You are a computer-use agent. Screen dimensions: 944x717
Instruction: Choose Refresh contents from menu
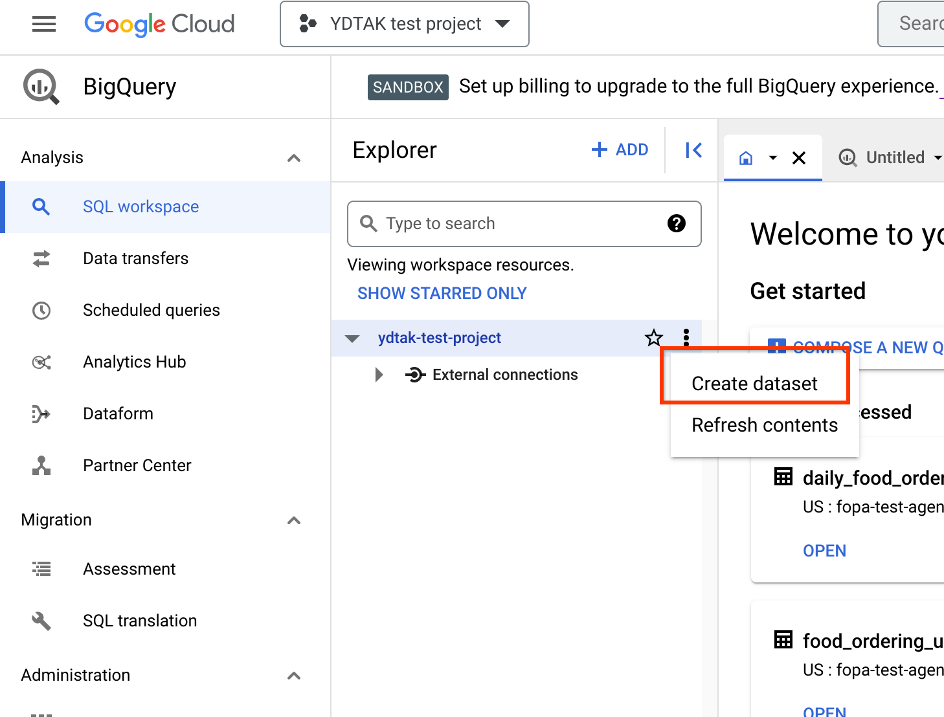click(765, 425)
